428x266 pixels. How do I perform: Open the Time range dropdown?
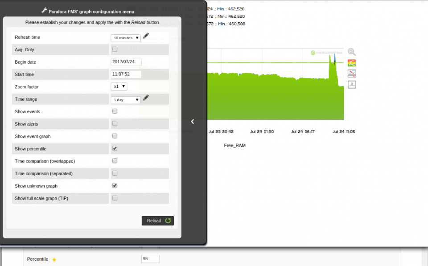126,100
